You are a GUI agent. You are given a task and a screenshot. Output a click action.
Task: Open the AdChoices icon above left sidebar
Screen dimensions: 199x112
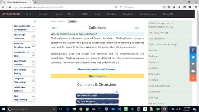[35, 21]
